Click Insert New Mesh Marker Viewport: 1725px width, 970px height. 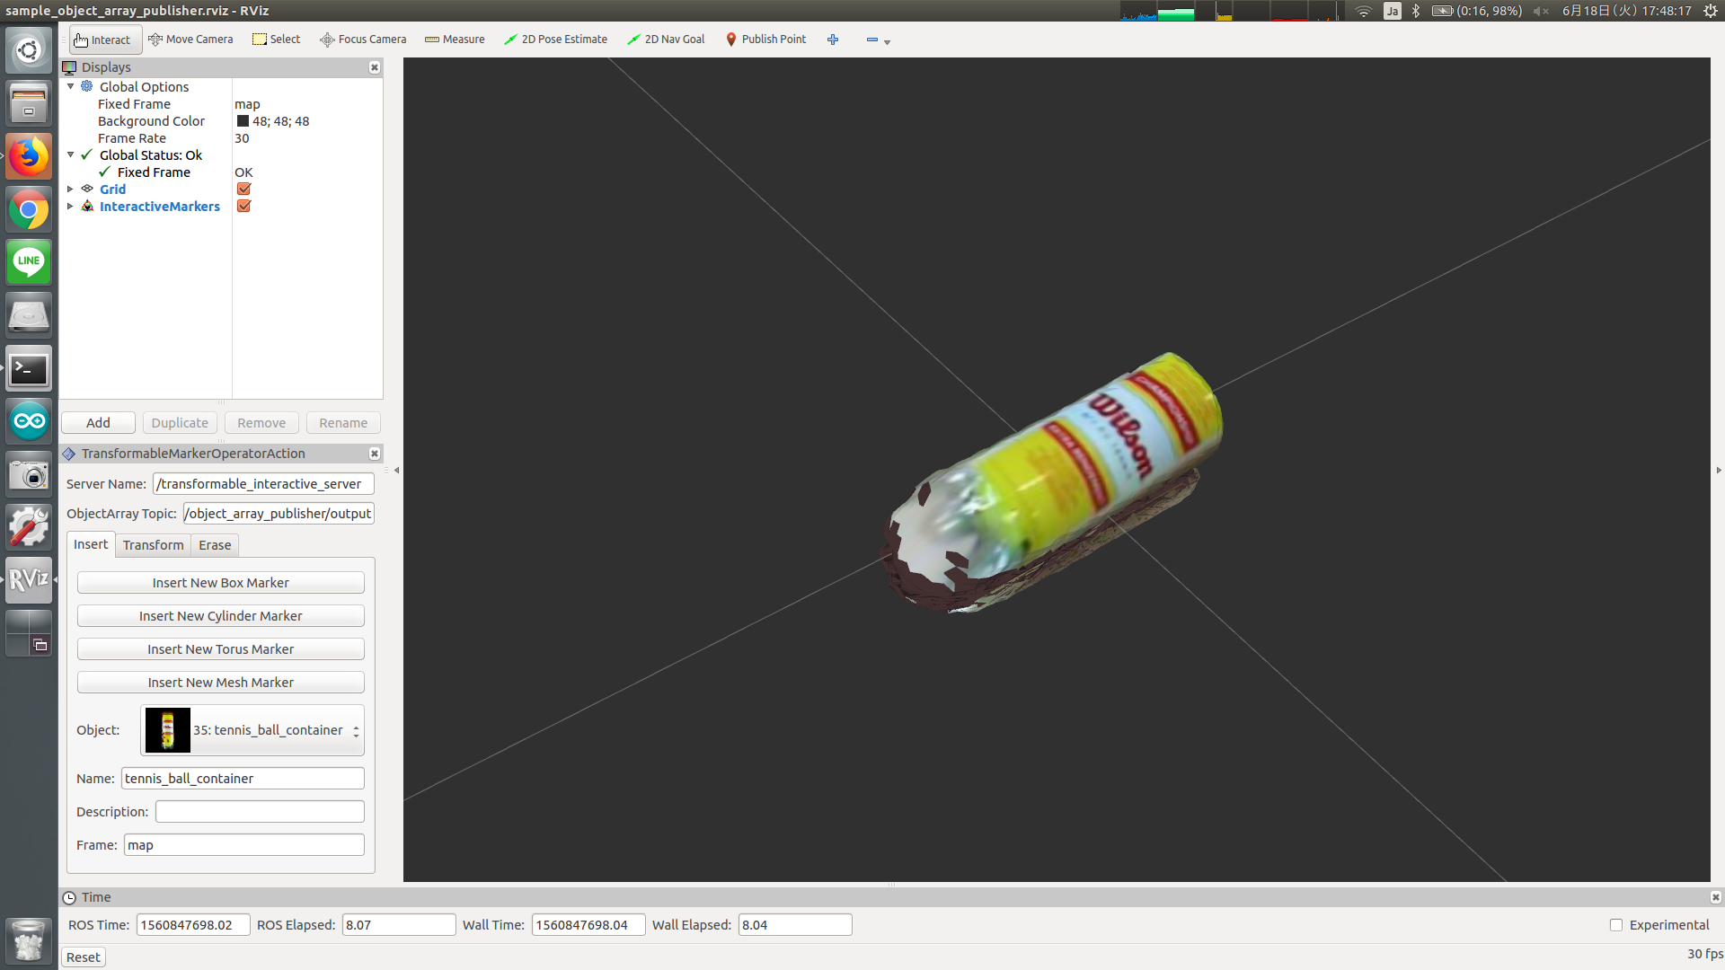click(221, 683)
